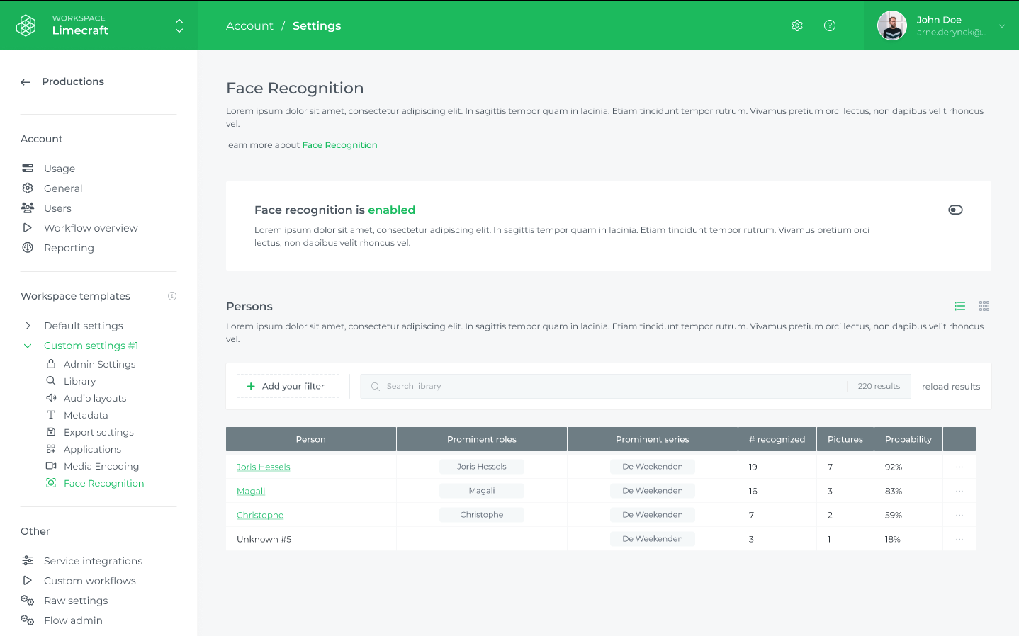Open row options for Unknown #5
1019x636 pixels.
point(959,539)
